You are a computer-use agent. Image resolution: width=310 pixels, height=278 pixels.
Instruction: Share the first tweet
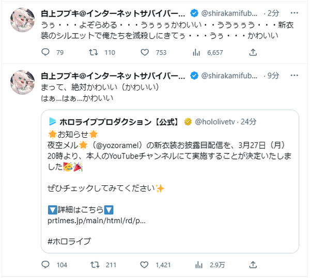pos(253,52)
